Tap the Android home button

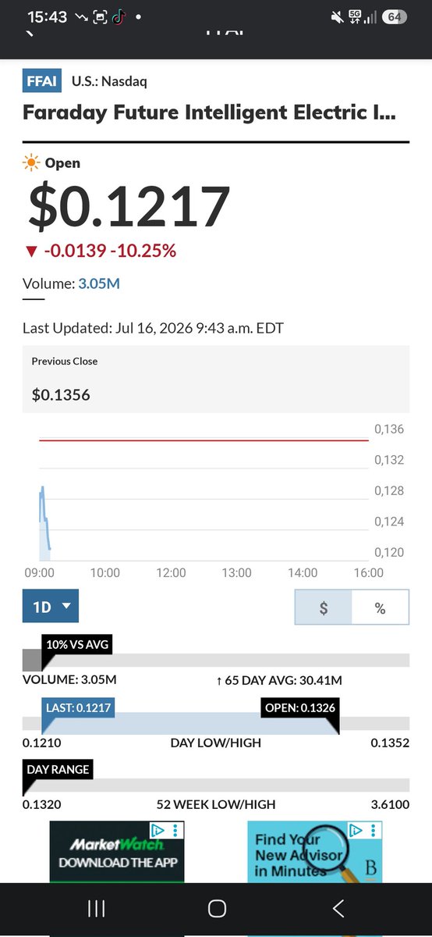tap(217, 908)
